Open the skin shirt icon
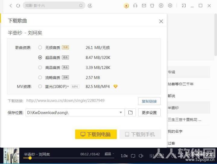The height and width of the screenshot is (164, 217). (152, 5)
